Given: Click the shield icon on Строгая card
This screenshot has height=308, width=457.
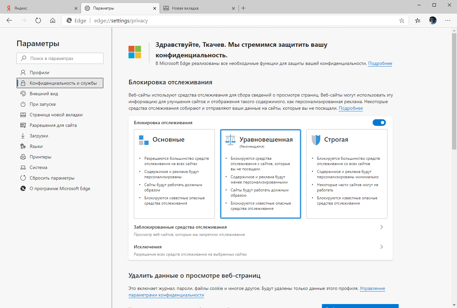Looking at the screenshot, I should click(316, 140).
